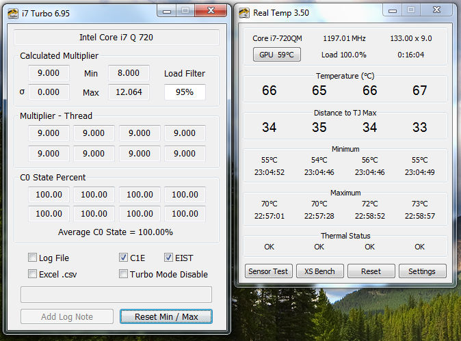Click the sigma value 0.000
Viewport: 461px width, 341px height.
click(49, 92)
